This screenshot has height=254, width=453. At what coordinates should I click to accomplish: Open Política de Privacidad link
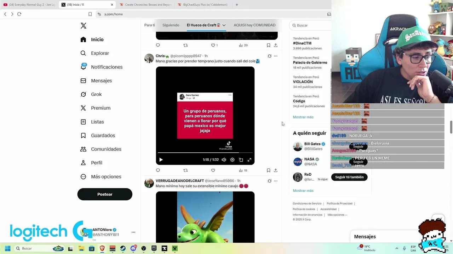pyautogui.click(x=339, y=204)
